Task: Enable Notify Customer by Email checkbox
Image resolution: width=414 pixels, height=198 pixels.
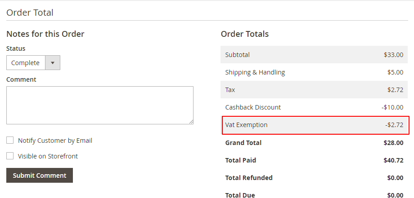Action: [x=10, y=141]
